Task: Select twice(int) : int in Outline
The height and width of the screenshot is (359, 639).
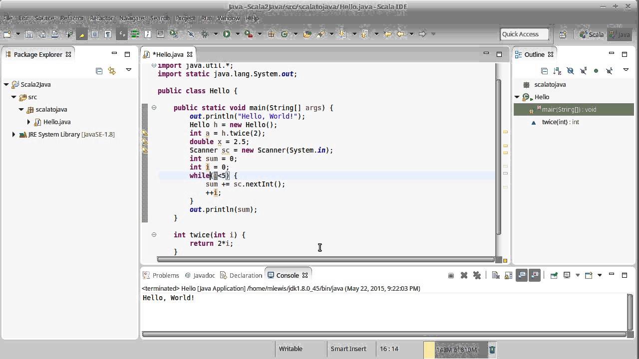Action: 560,122
